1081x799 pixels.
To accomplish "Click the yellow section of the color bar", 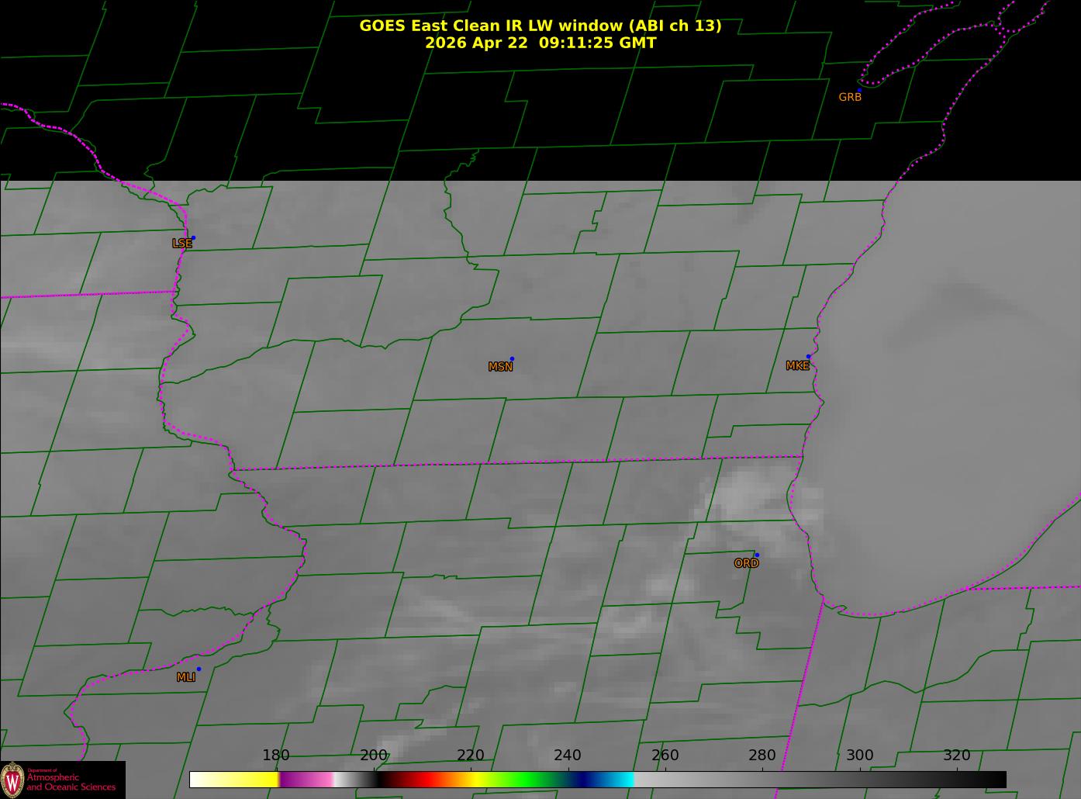I will coord(248,779).
